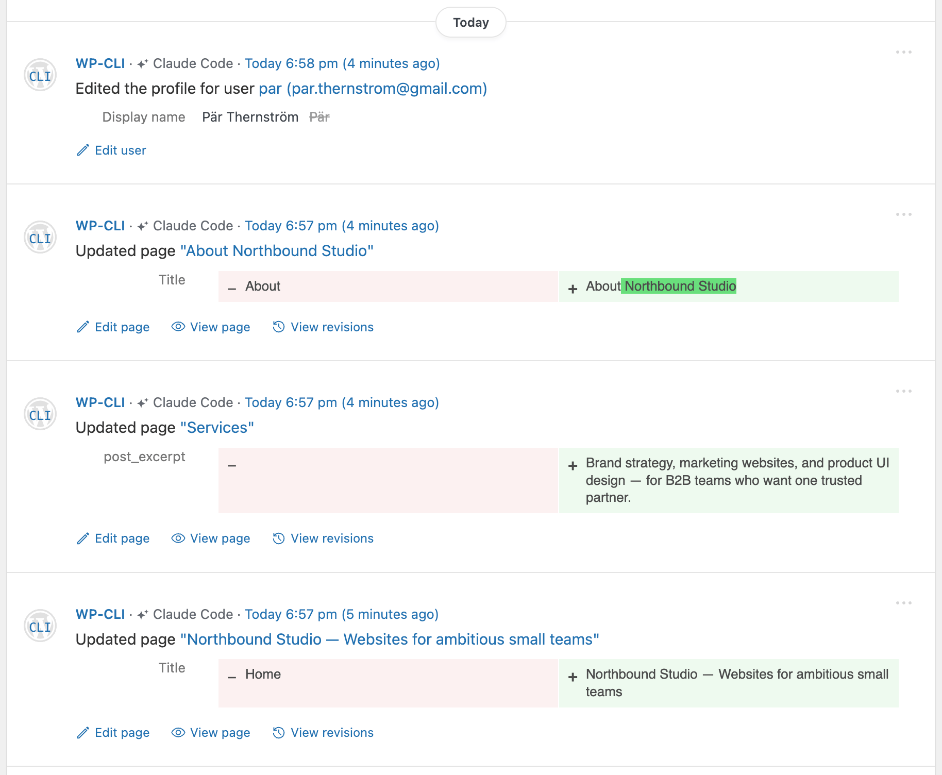Click the sparkle icon before Claude Code on the 5 minutes ago event
Screen dimensions: 942x775
click(143, 614)
